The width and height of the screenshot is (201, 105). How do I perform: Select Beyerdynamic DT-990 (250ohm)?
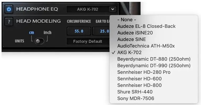[x=154, y=65]
